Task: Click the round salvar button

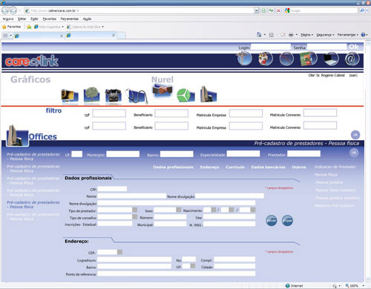Action: click(272, 220)
